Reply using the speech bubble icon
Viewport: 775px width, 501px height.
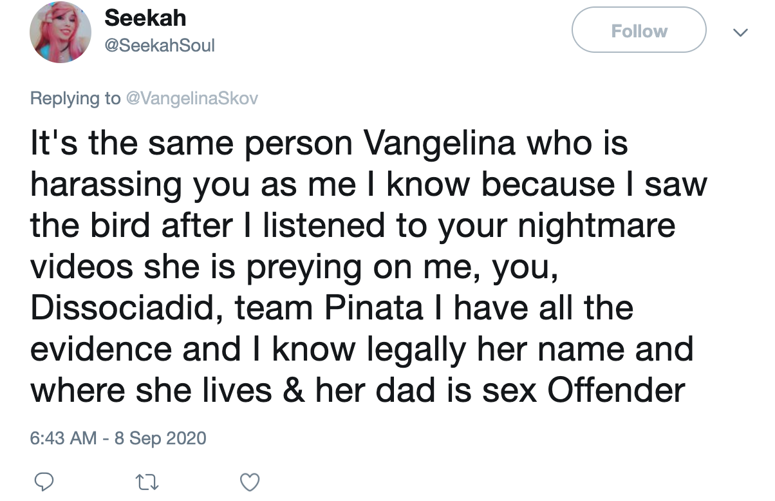click(42, 480)
